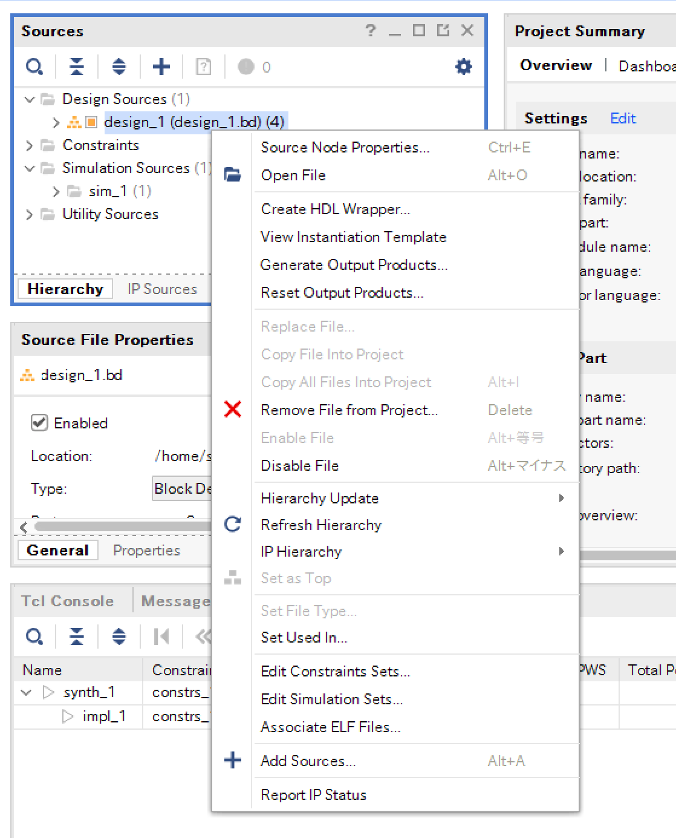
Task: Click the Sources panel help question mark
Action: pyautogui.click(x=371, y=30)
